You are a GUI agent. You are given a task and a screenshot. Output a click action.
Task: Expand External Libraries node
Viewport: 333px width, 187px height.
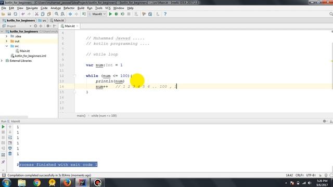click(x=2, y=61)
